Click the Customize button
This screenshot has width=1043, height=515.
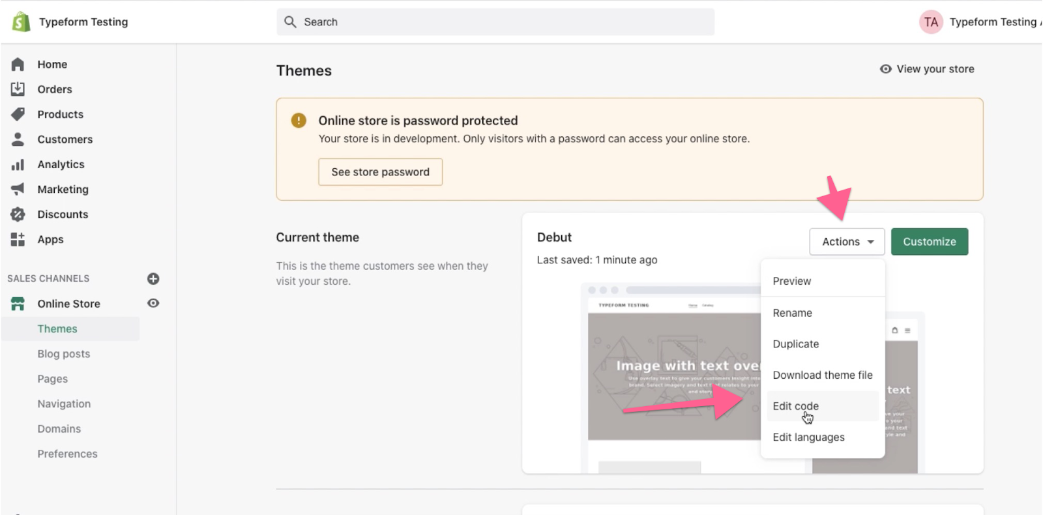point(930,242)
